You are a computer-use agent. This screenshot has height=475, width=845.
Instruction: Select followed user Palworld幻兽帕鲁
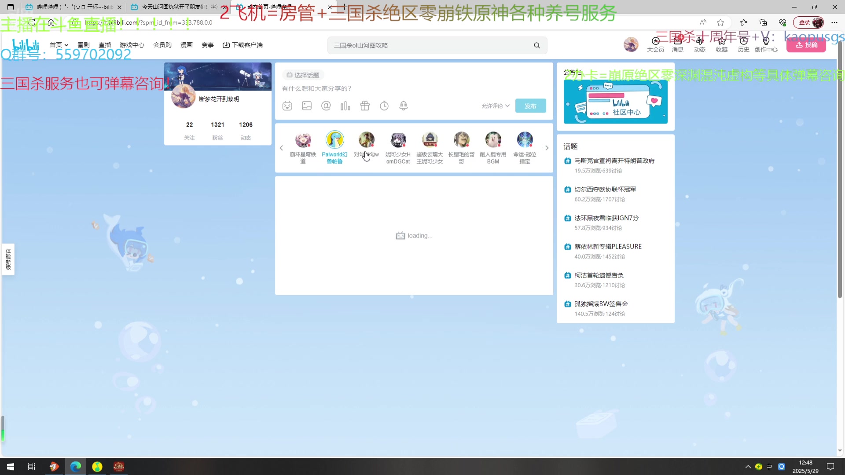click(x=334, y=148)
